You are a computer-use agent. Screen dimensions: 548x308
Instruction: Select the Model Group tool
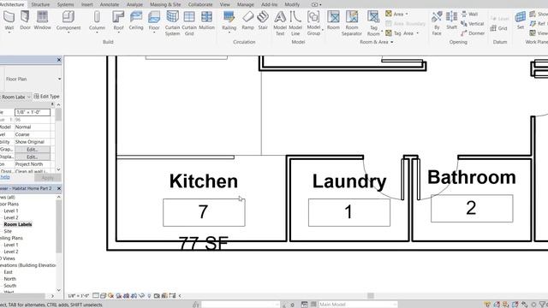(313, 23)
